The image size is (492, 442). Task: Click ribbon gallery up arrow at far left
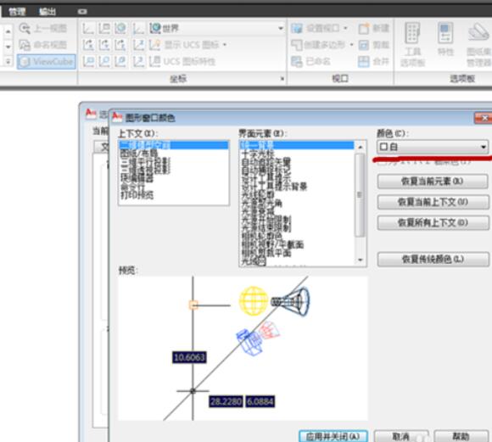(x=8, y=31)
